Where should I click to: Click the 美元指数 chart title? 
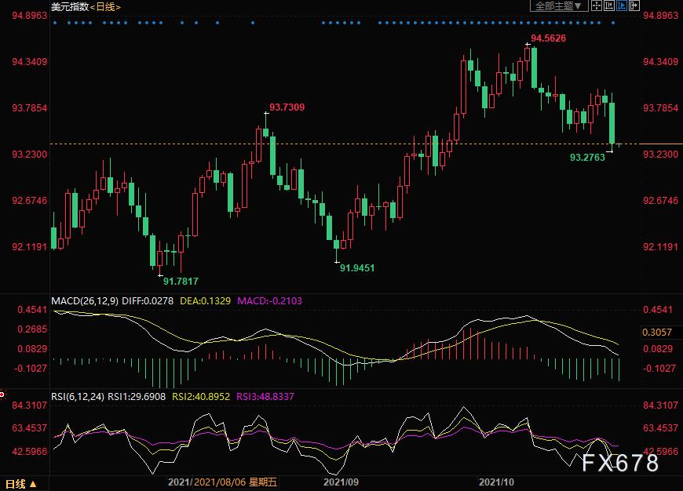(68, 7)
